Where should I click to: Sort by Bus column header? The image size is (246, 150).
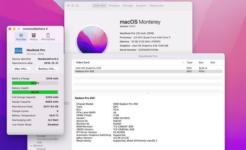(x=201, y=62)
